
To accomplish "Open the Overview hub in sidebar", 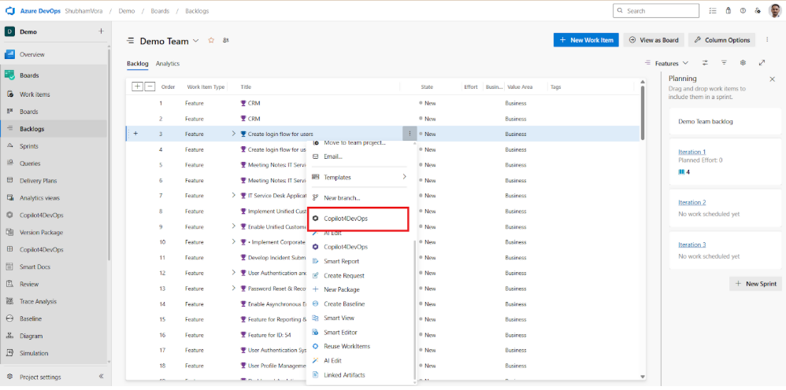I will click(32, 54).
